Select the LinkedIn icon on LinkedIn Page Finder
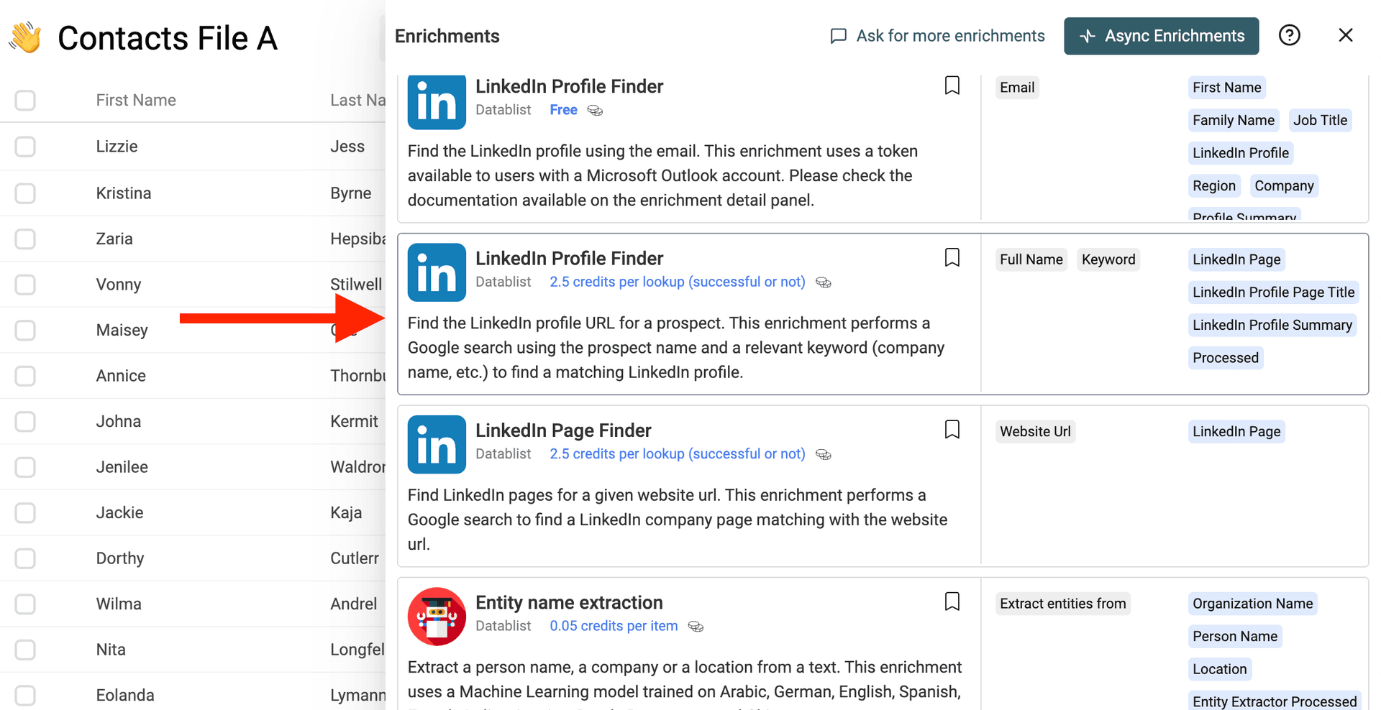The width and height of the screenshot is (1381, 710). pyautogui.click(x=436, y=444)
